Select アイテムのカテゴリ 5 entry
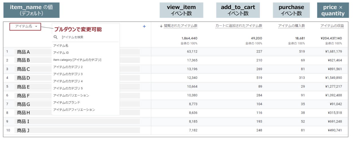Image resolution: width=353 pixels, height=142 pixels. tap(68, 88)
